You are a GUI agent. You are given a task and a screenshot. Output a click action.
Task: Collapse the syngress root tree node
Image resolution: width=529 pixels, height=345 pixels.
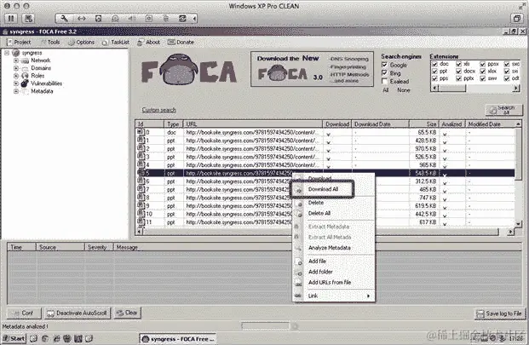point(7,53)
